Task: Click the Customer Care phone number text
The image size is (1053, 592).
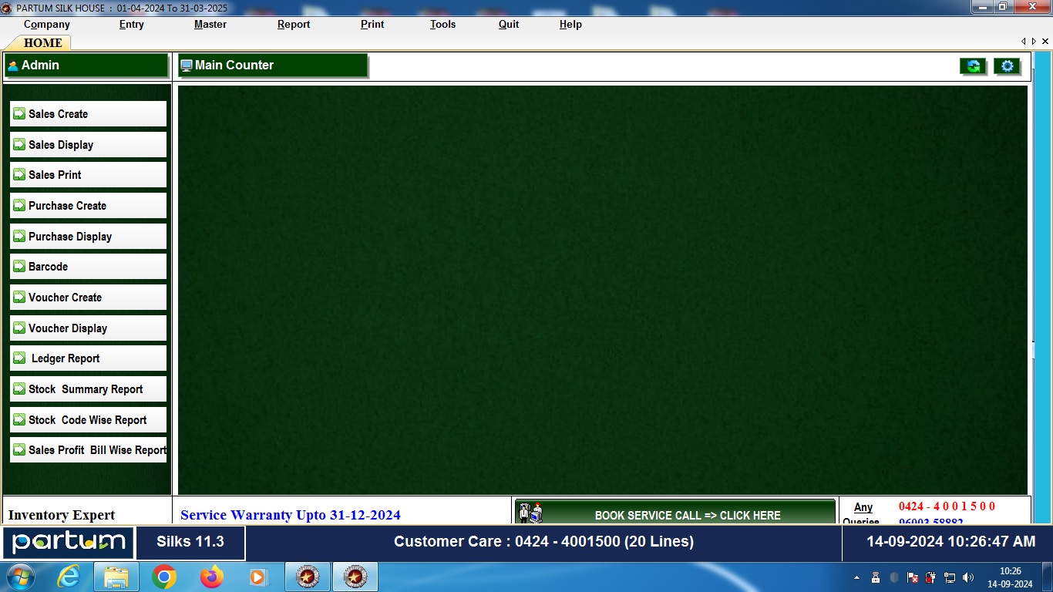Action: pyautogui.click(x=543, y=542)
